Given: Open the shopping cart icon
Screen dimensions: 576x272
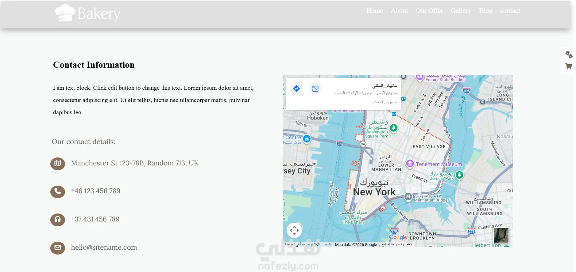Looking at the screenshot, I should point(569,66).
